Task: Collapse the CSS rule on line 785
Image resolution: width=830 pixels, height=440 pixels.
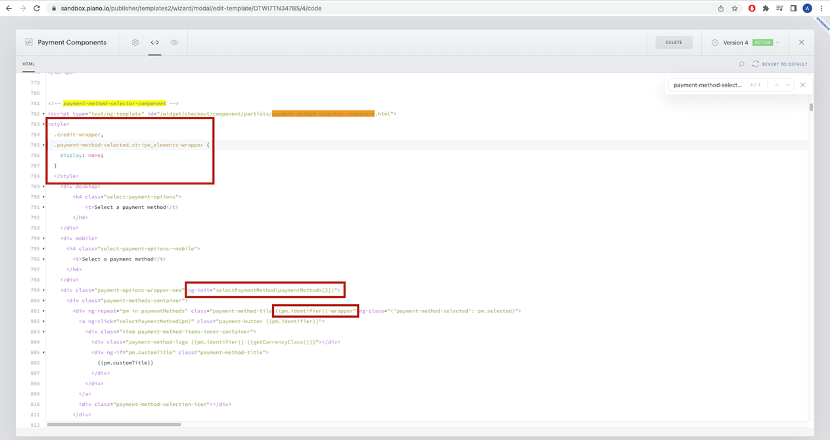Action: coord(44,145)
